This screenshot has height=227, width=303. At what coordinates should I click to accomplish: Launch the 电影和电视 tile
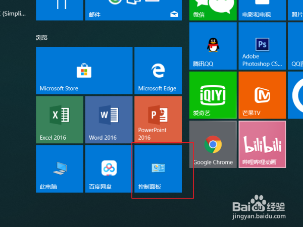point(262,10)
